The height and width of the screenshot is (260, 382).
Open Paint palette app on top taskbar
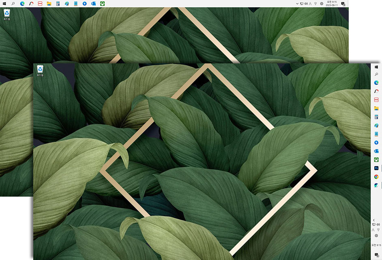[x=67, y=4]
